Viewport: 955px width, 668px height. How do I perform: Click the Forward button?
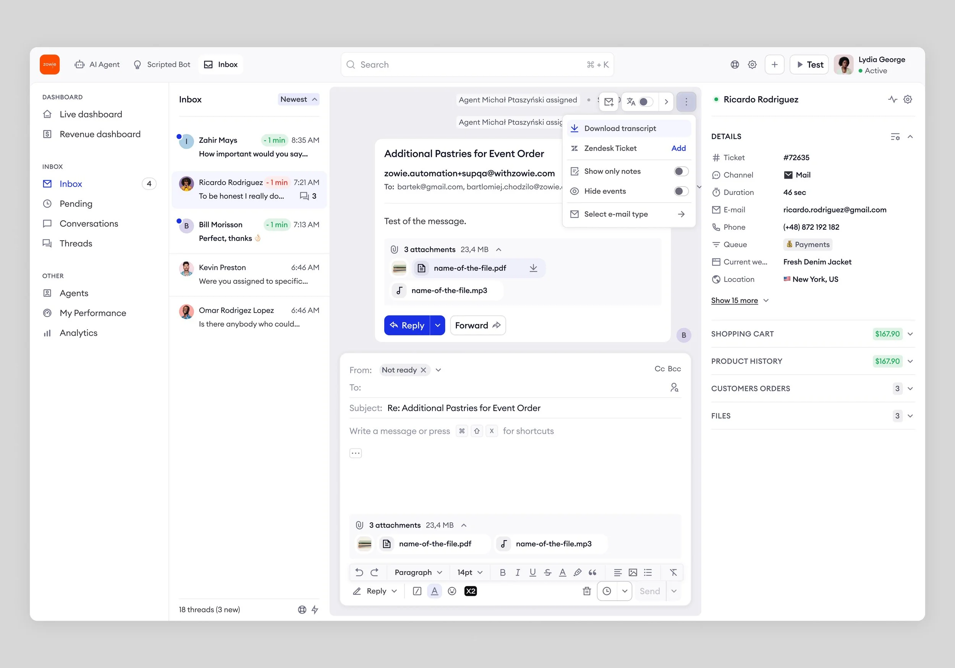[477, 325]
